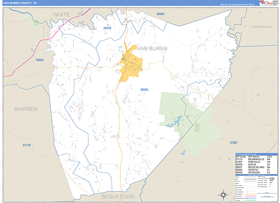Click PIKEVILLE in the ZIP index table

point(254,162)
